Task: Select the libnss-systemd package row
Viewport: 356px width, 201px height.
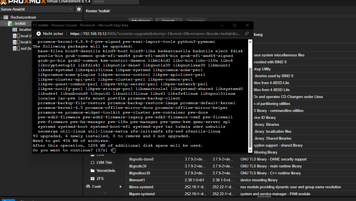Action: [241, 187]
